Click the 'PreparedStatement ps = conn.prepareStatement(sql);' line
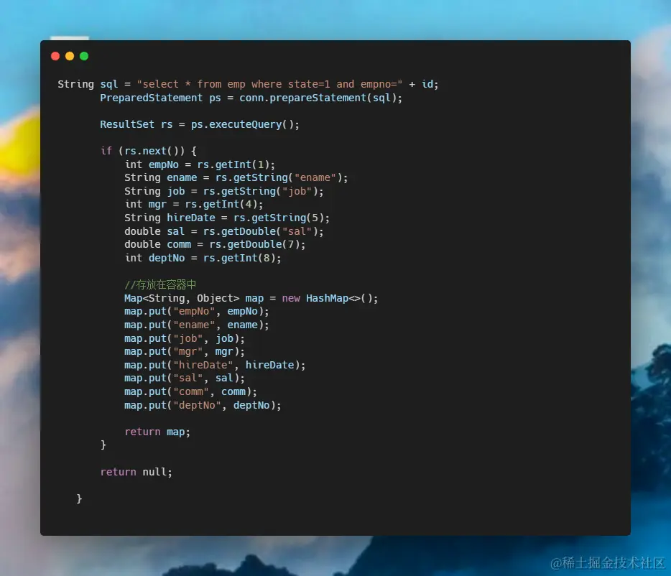This screenshot has height=576, width=671. tap(251, 98)
